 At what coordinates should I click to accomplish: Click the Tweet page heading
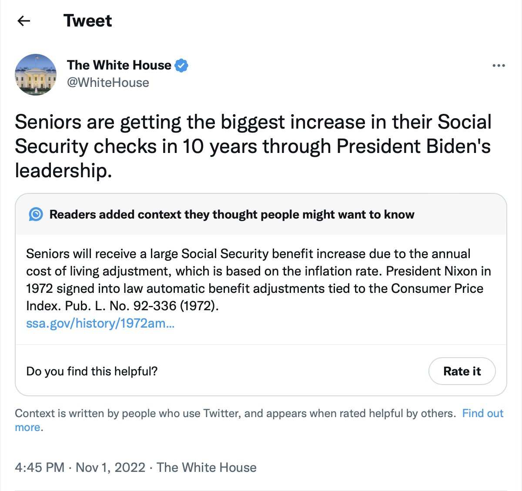click(87, 21)
